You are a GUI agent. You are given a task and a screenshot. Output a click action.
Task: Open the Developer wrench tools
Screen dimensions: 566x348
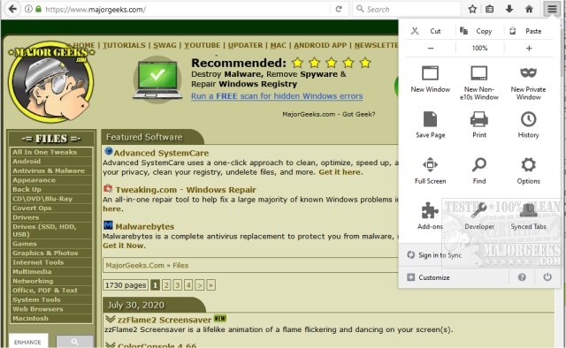pos(479,216)
